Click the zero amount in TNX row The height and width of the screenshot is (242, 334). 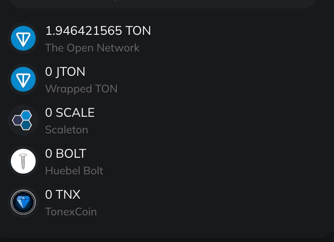(48, 194)
